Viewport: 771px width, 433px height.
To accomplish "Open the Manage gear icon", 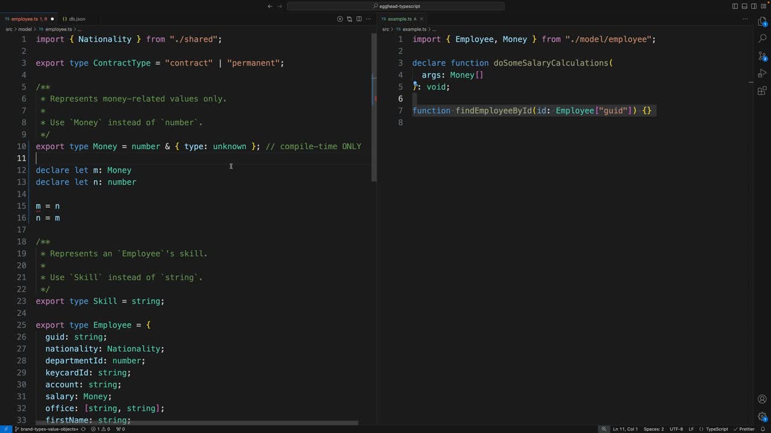I will coord(762,416).
